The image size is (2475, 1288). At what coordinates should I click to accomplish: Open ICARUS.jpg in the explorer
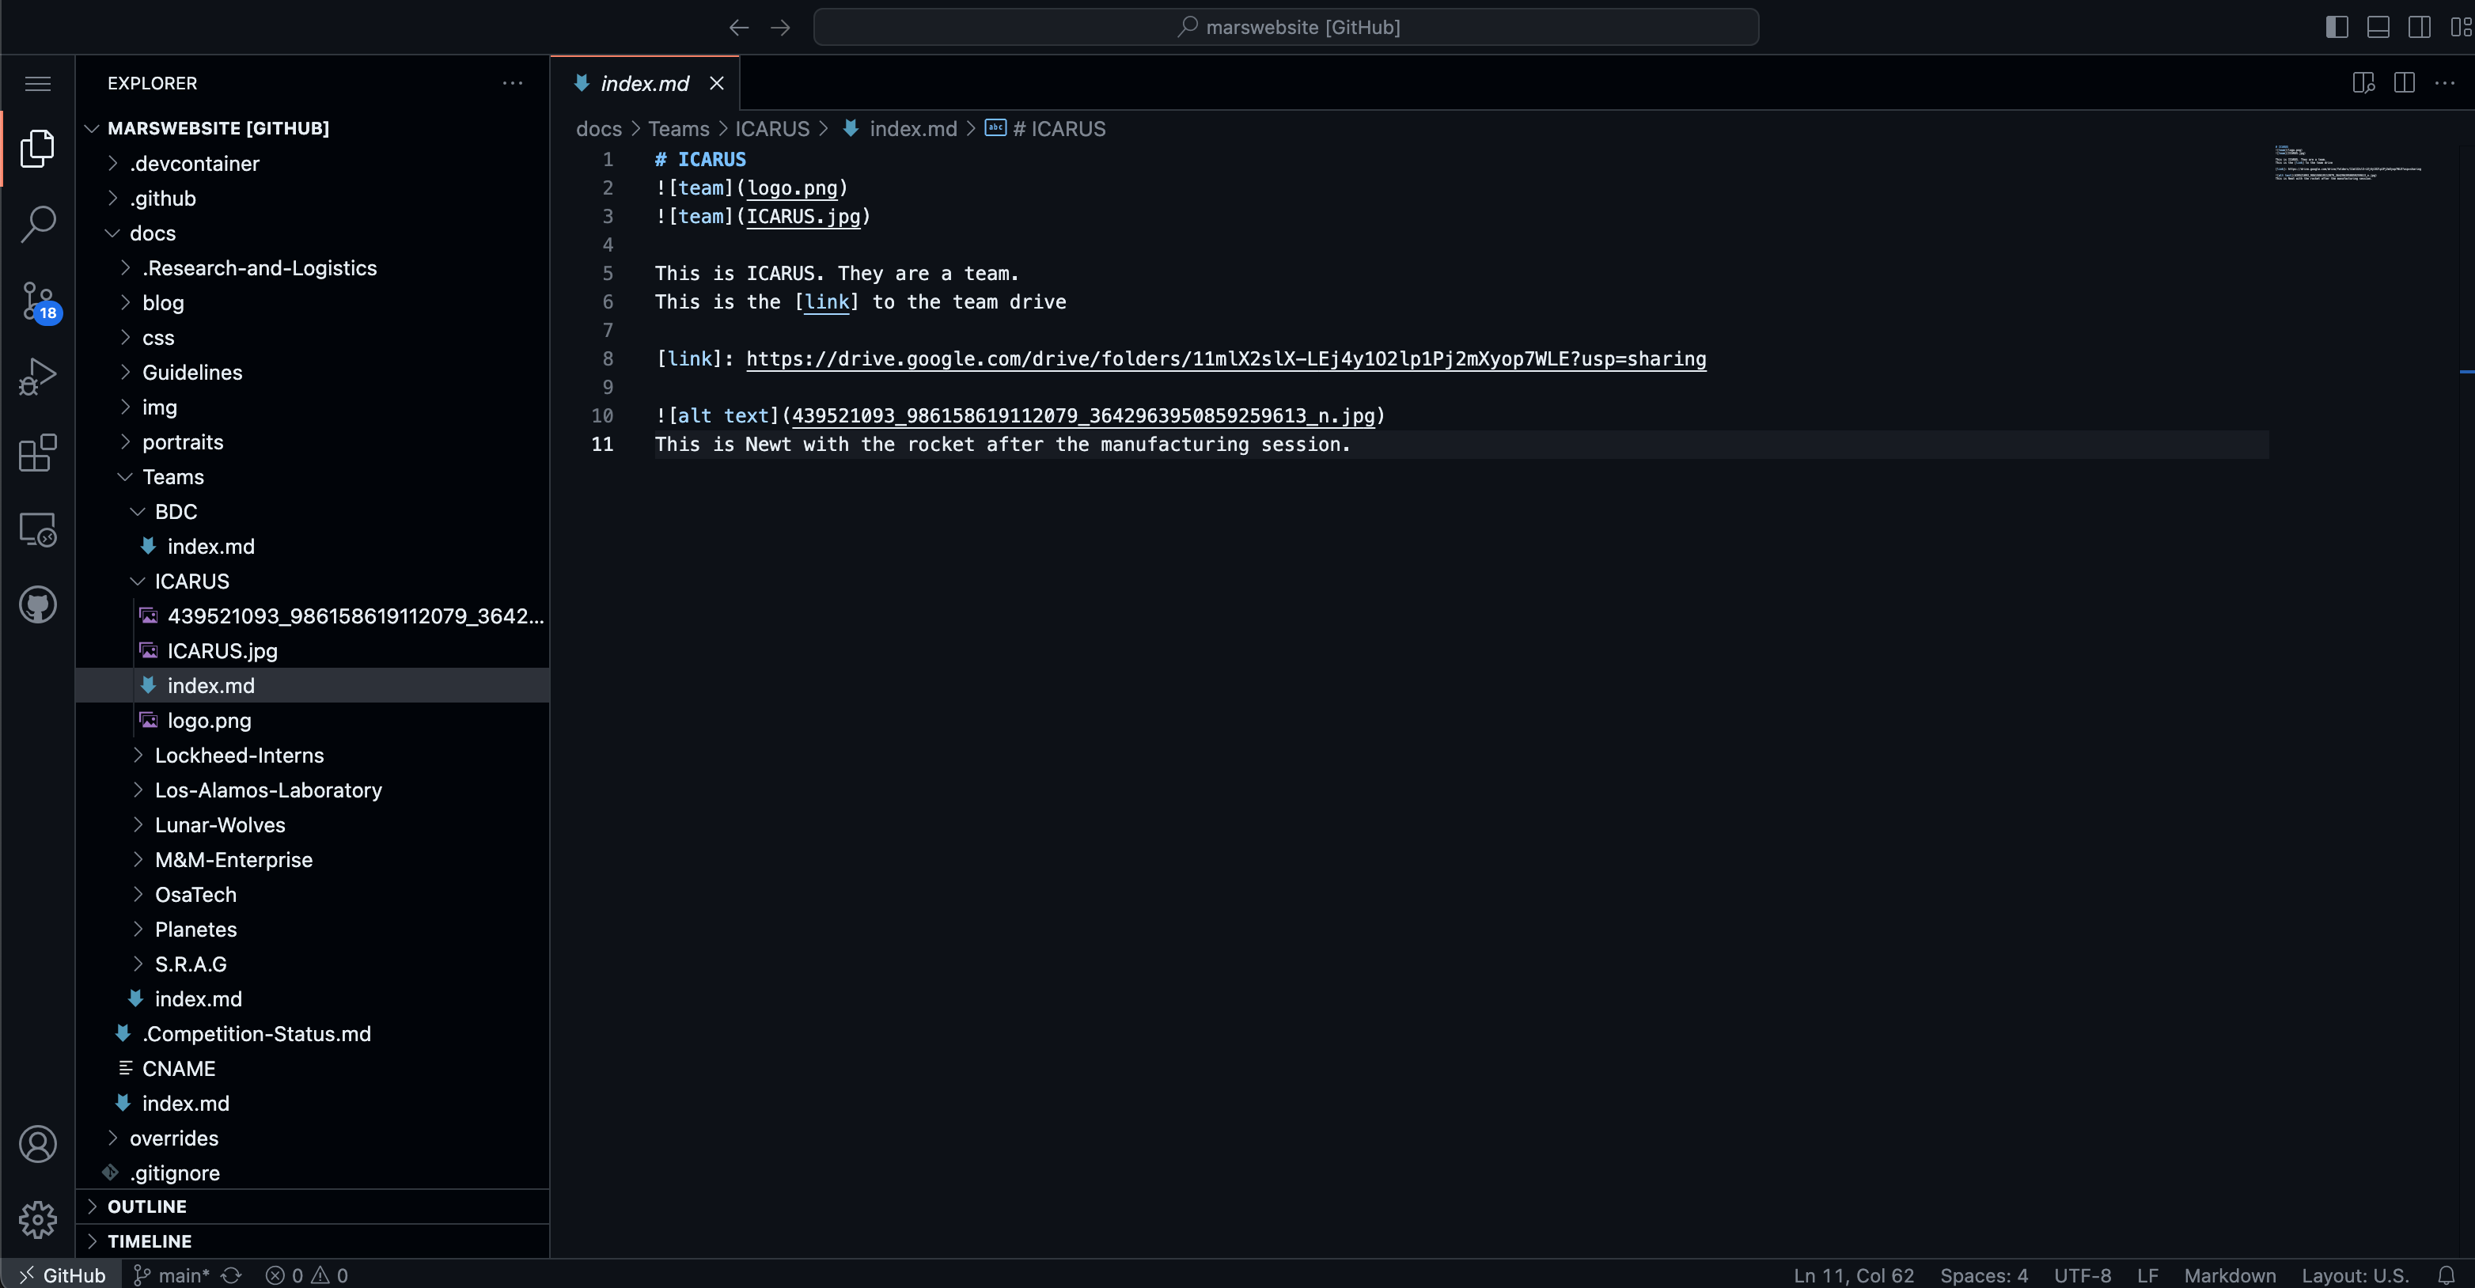coord(313,650)
